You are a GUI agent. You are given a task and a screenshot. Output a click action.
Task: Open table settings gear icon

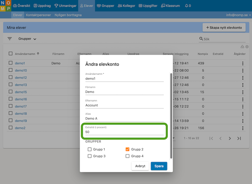pyautogui.click(x=247, y=47)
